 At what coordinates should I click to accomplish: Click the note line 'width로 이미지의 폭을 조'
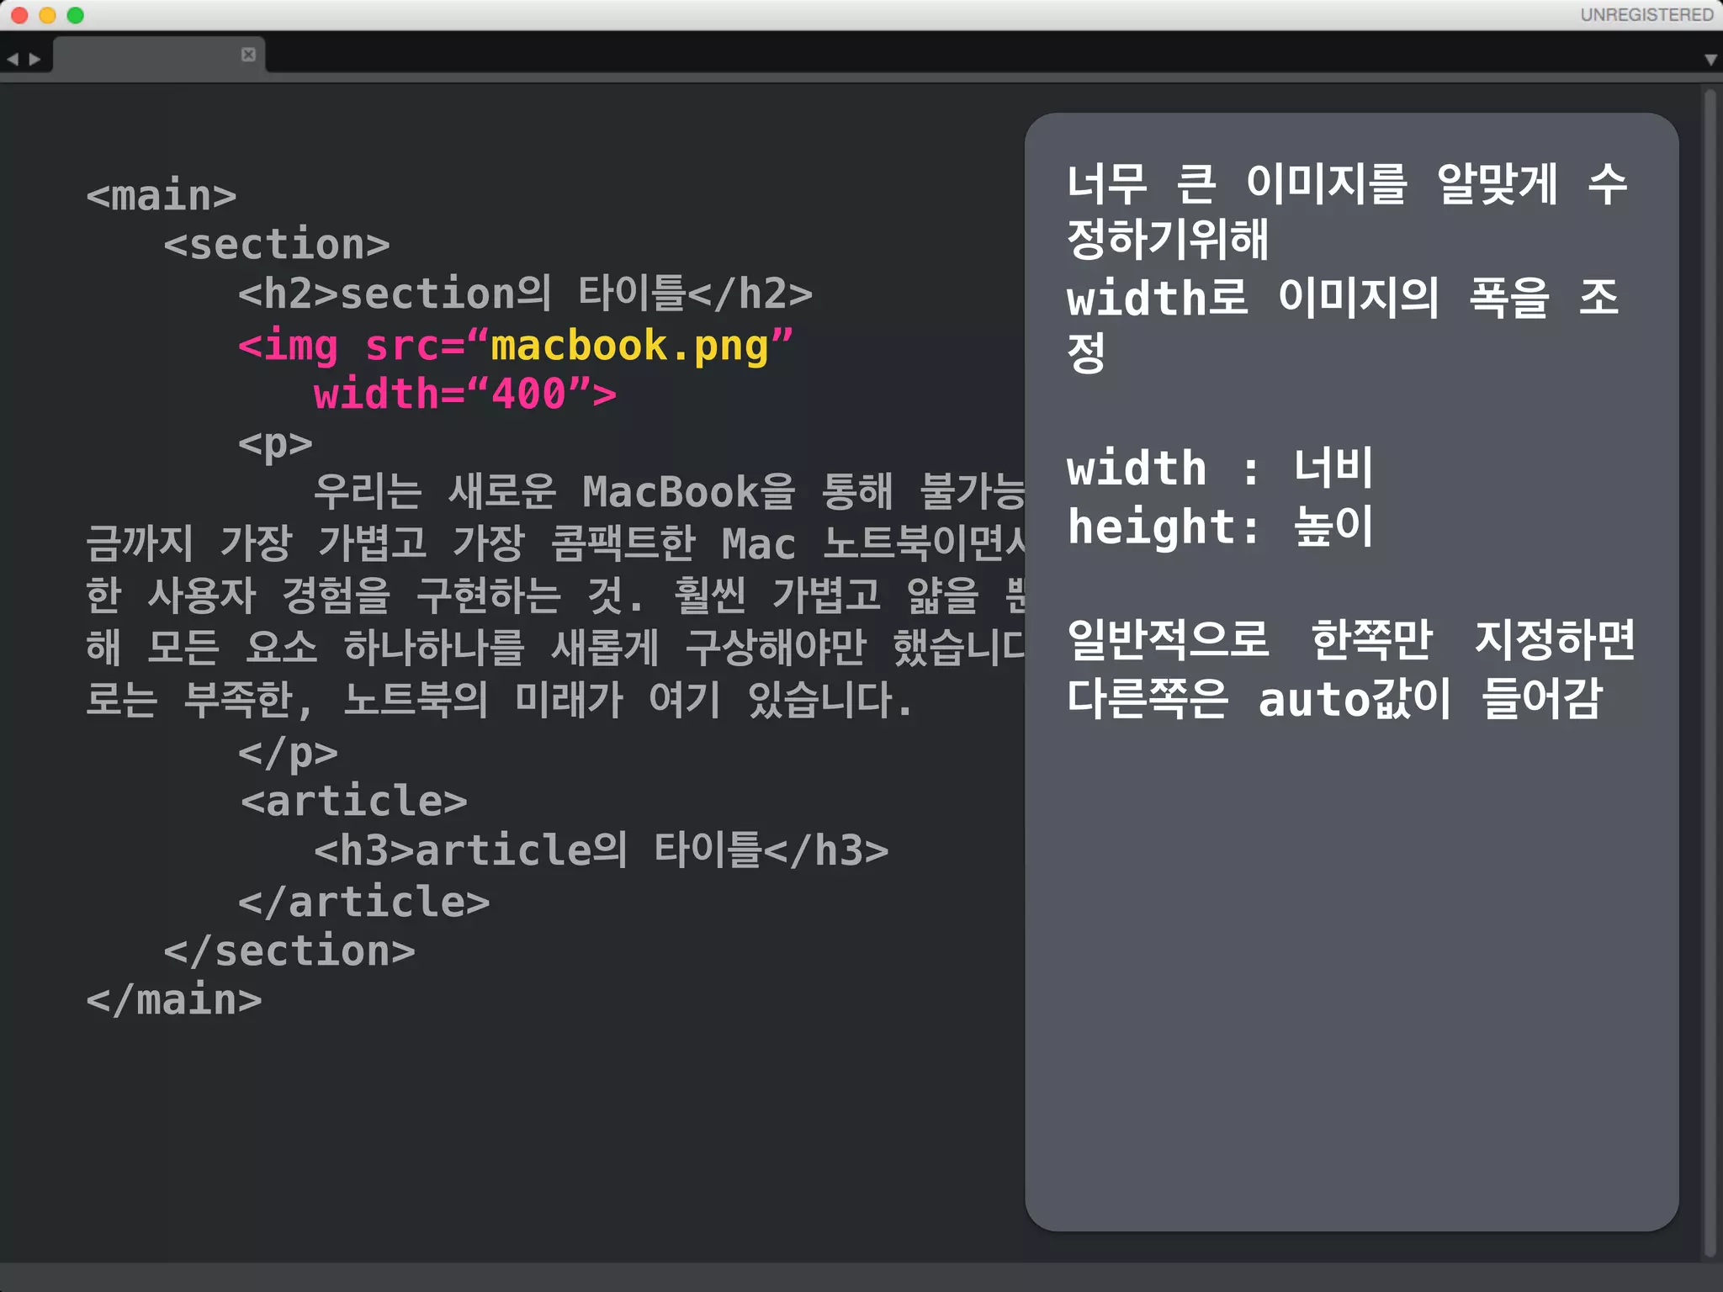pyautogui.click(x=1343, y=298)
